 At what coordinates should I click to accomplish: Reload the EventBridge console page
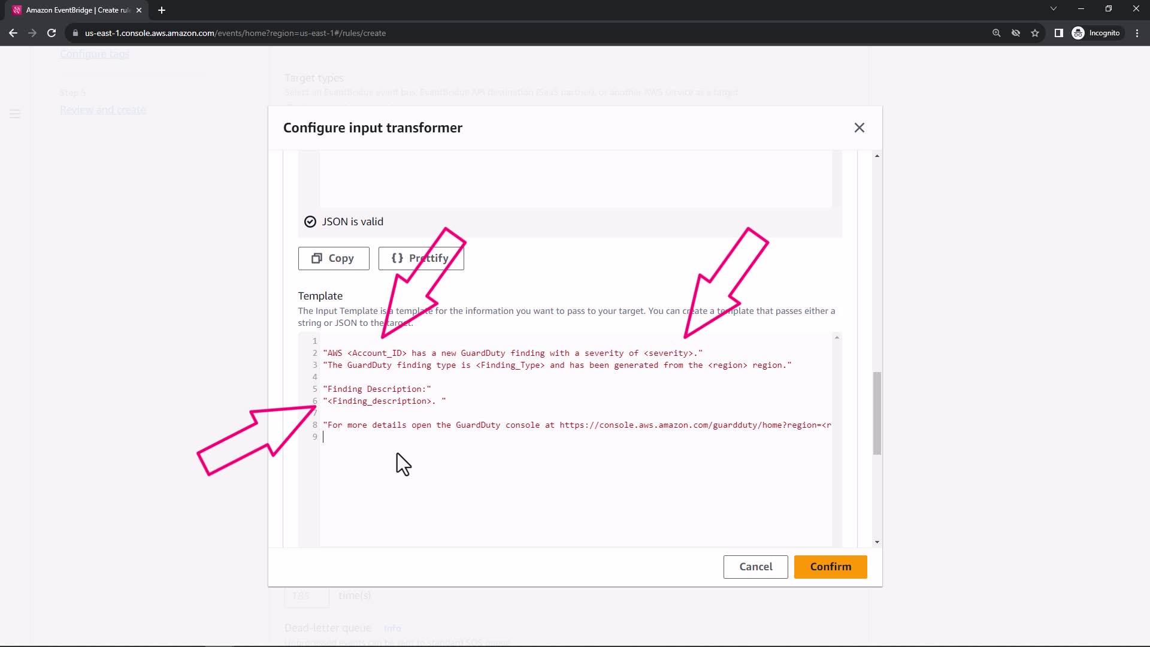point(52,33)
